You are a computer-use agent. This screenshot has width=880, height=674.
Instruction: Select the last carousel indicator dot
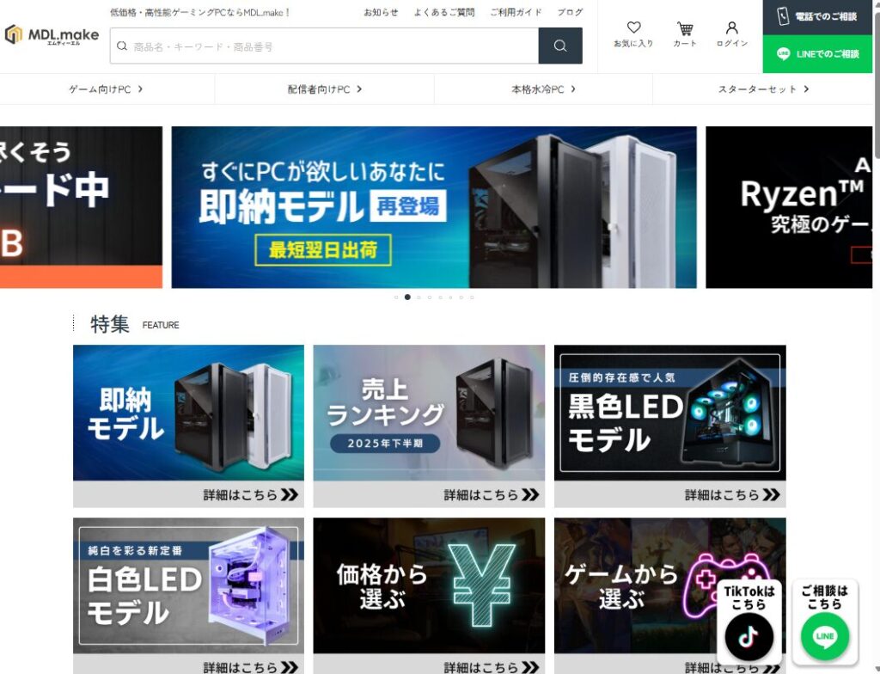coord(472,297)
